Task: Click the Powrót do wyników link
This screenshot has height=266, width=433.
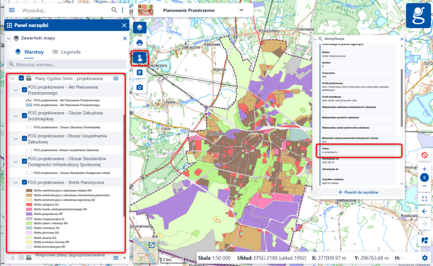Action: click(x=359, y=192)
